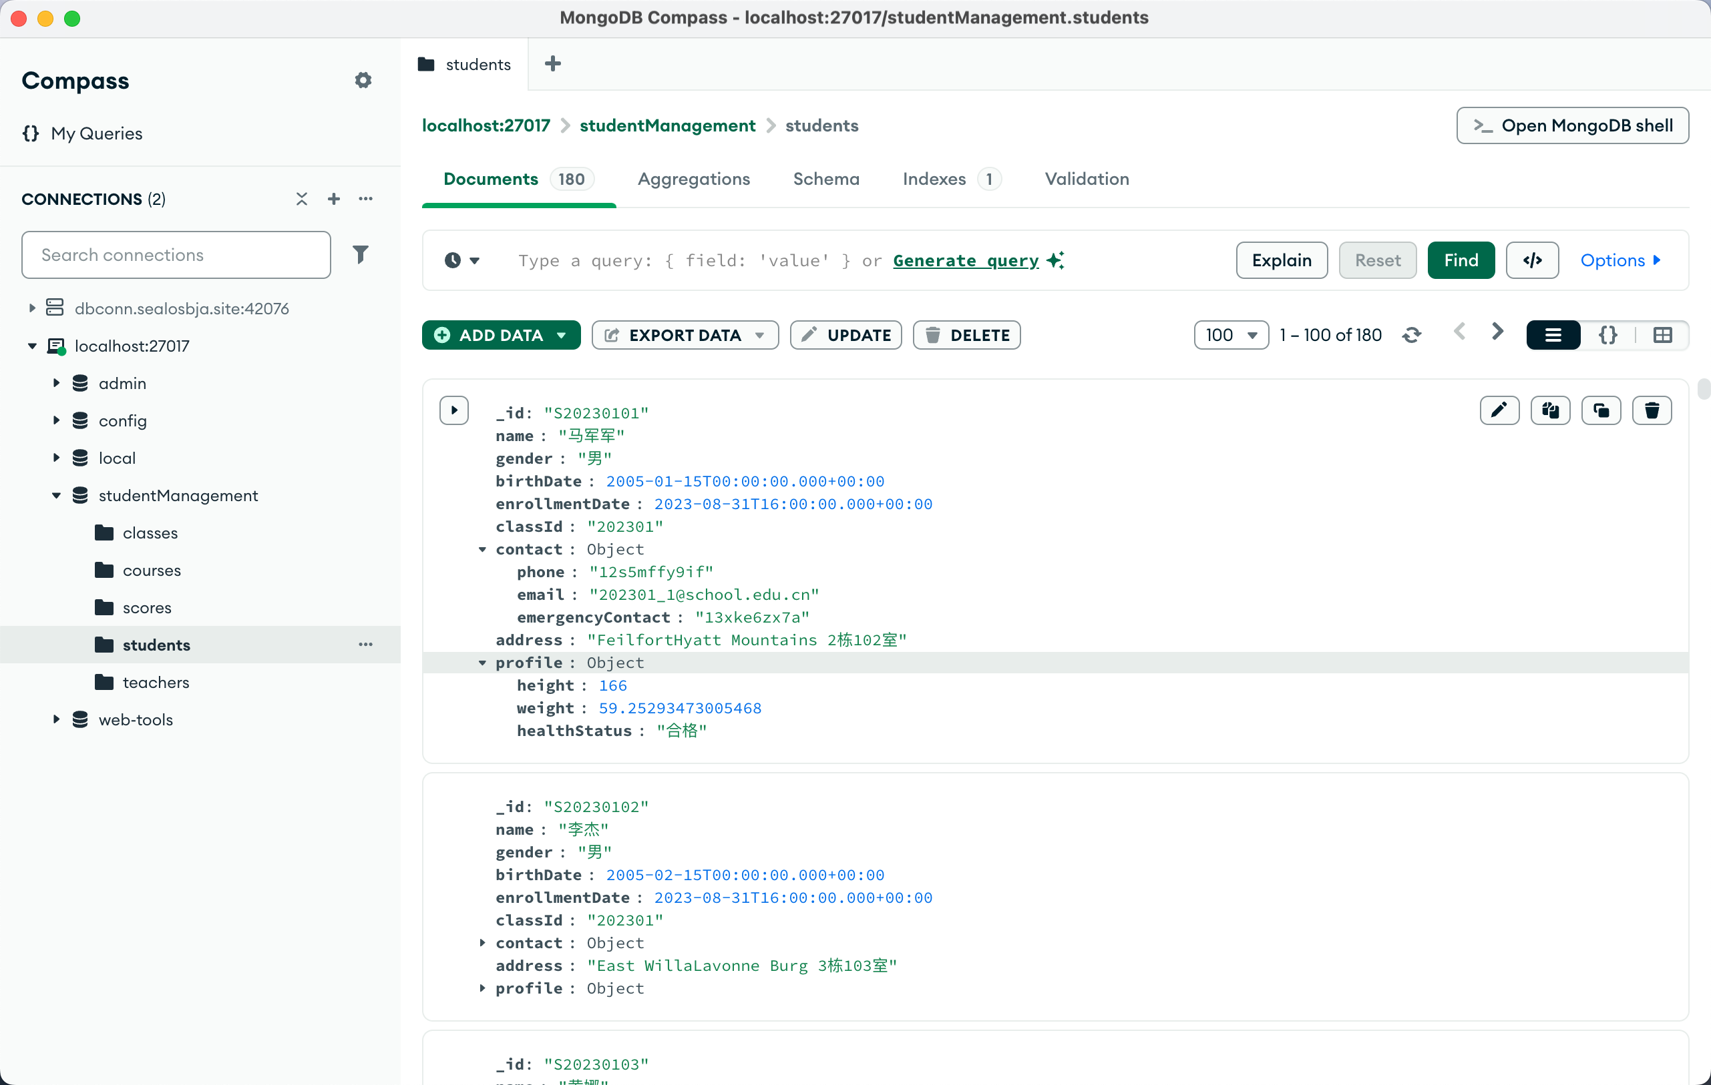Expand web-tools database

point(56,719)
